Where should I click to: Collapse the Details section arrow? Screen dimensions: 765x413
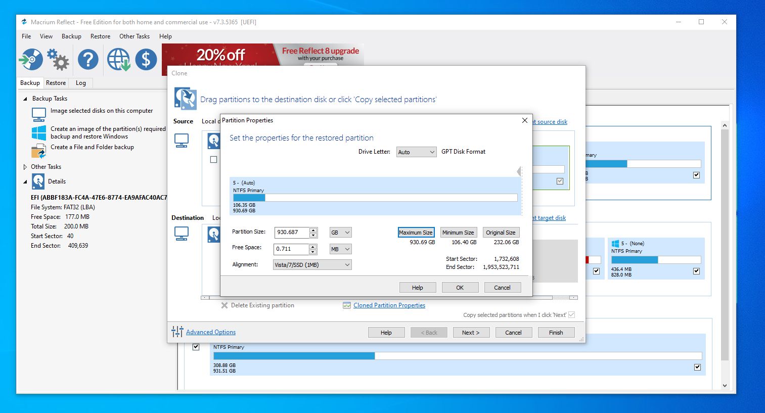coord(25,181)
